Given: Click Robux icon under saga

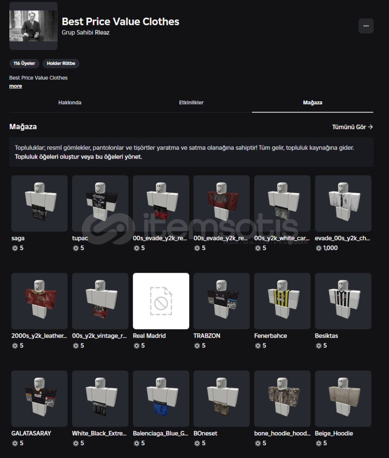Looking at the screenshot, I should [15, 248].
